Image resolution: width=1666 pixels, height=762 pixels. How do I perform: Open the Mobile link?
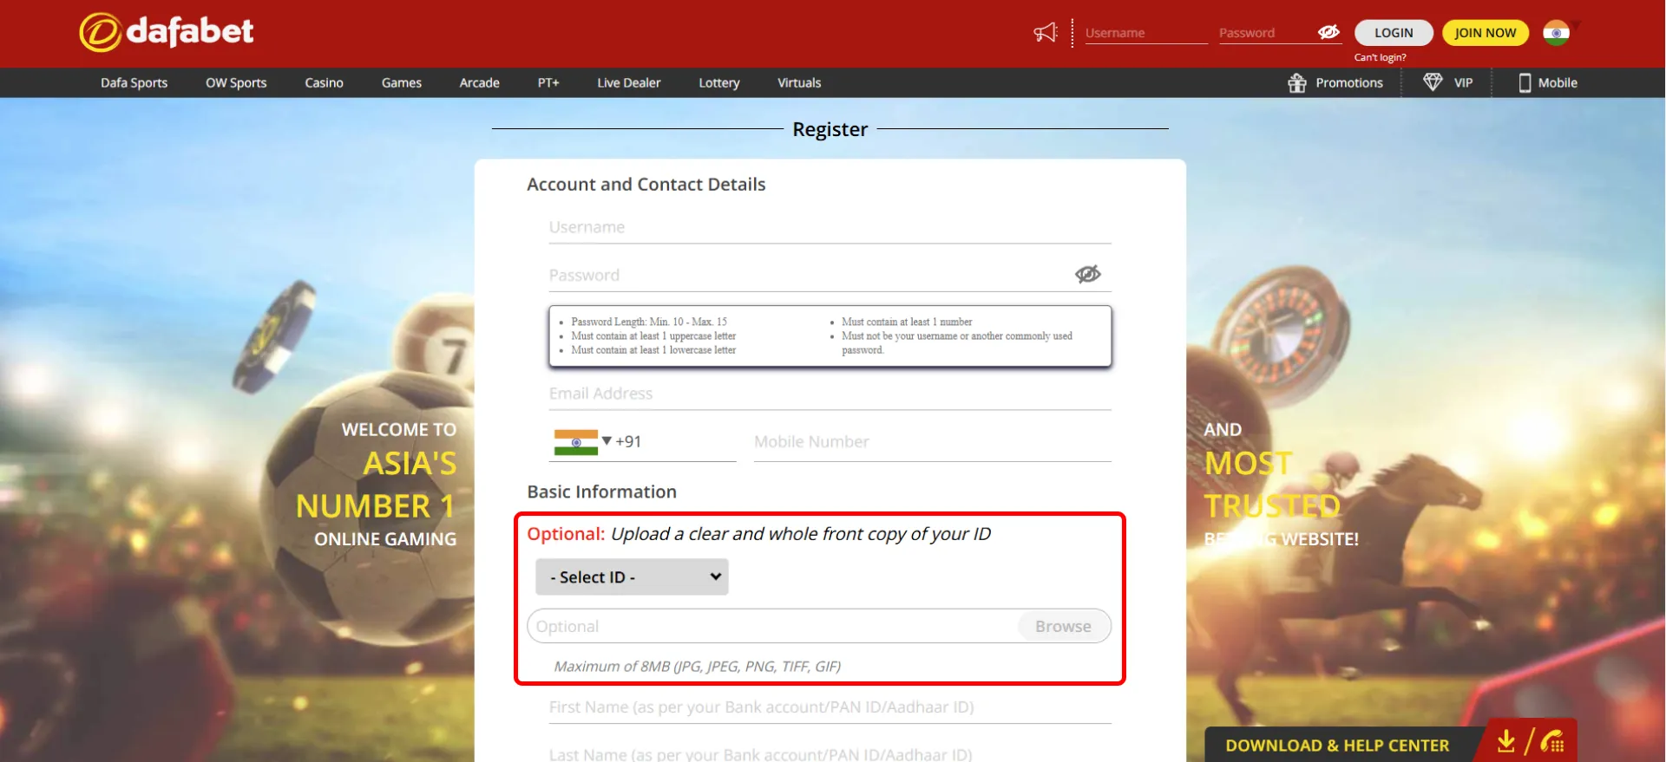(x=1558, y=83)
